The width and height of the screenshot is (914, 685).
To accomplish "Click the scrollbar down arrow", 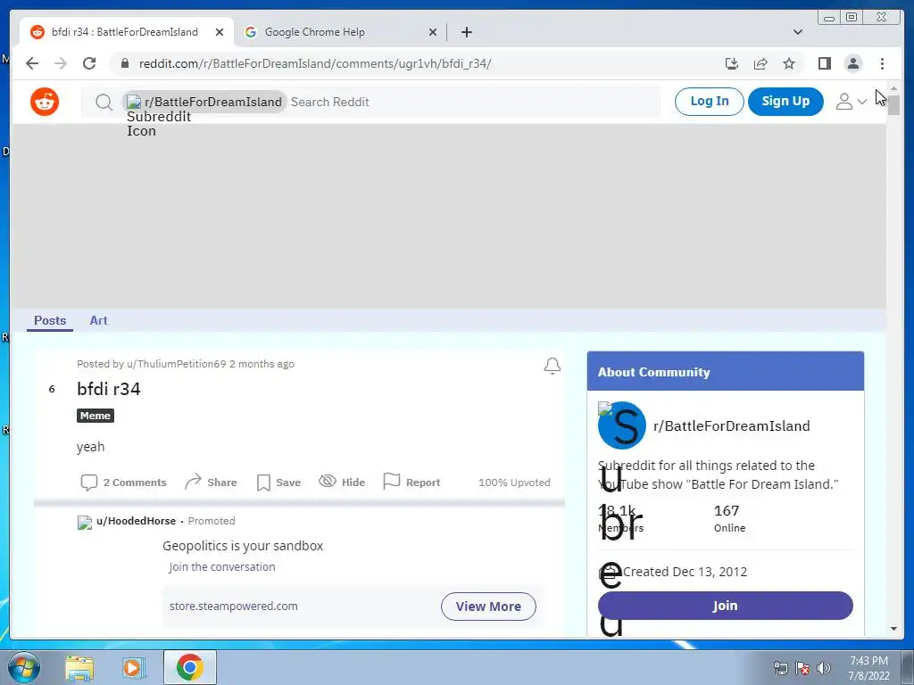I will (x=893, y=629).
